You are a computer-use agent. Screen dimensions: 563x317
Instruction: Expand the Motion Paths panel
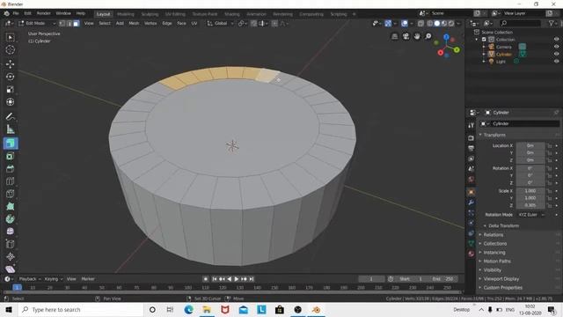point(497,262)
